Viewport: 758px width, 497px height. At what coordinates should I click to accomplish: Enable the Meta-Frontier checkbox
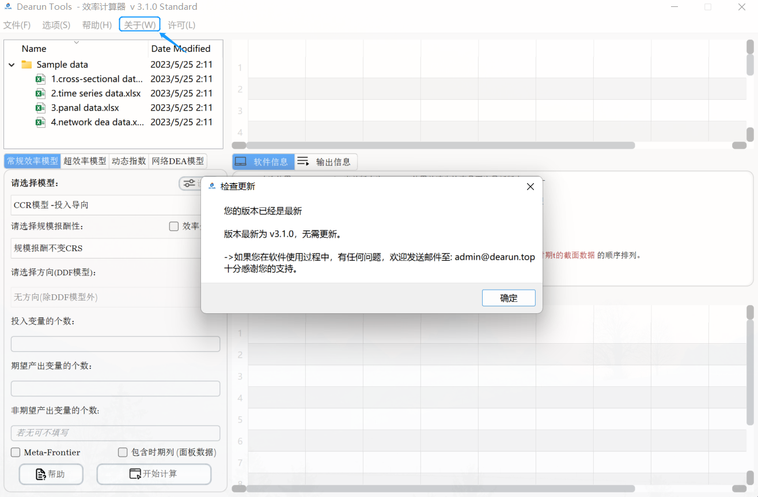tap(15, 452)
